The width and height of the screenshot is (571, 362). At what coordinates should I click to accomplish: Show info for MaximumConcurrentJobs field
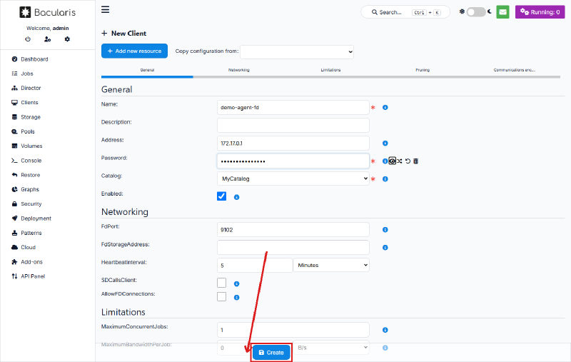[385, 330]
